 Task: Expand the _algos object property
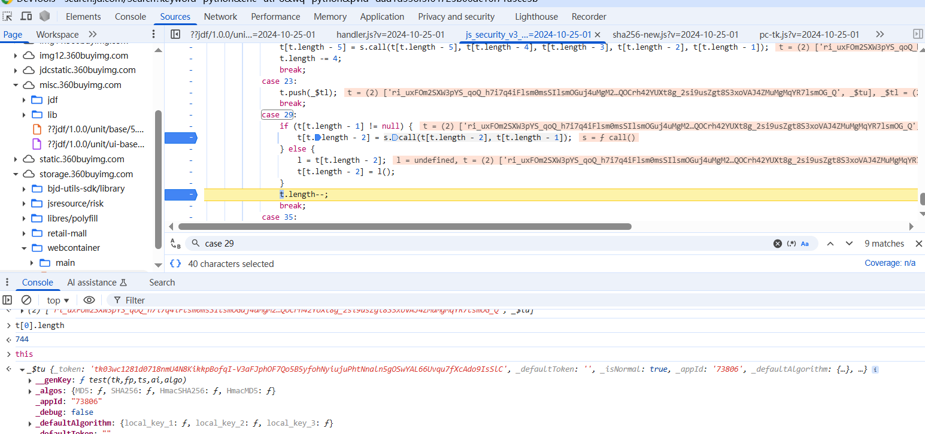pos(31,391)
